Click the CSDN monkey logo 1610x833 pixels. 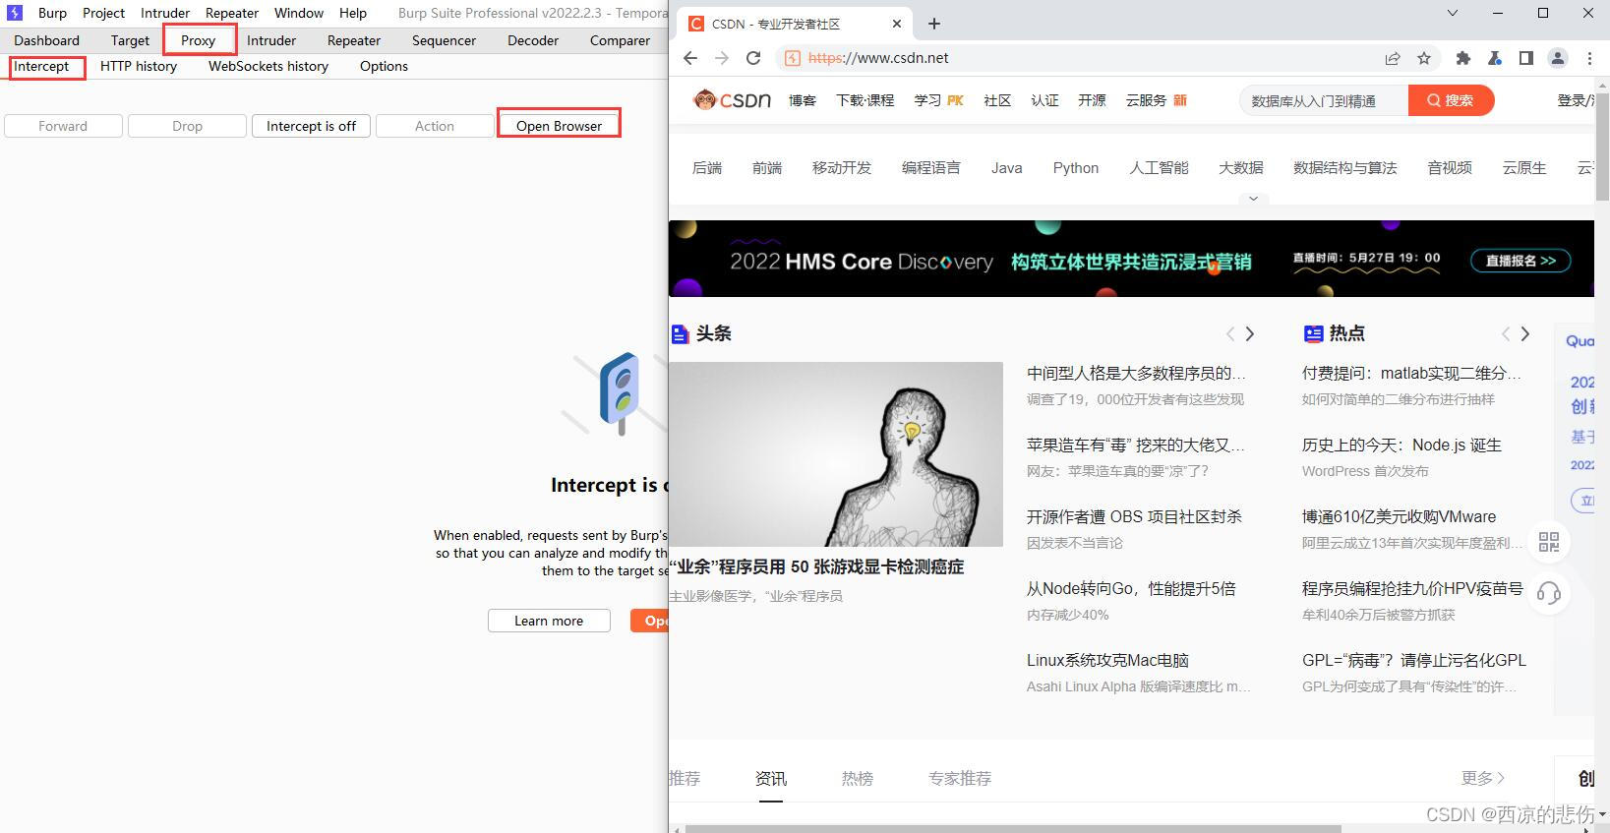point(733,99)
